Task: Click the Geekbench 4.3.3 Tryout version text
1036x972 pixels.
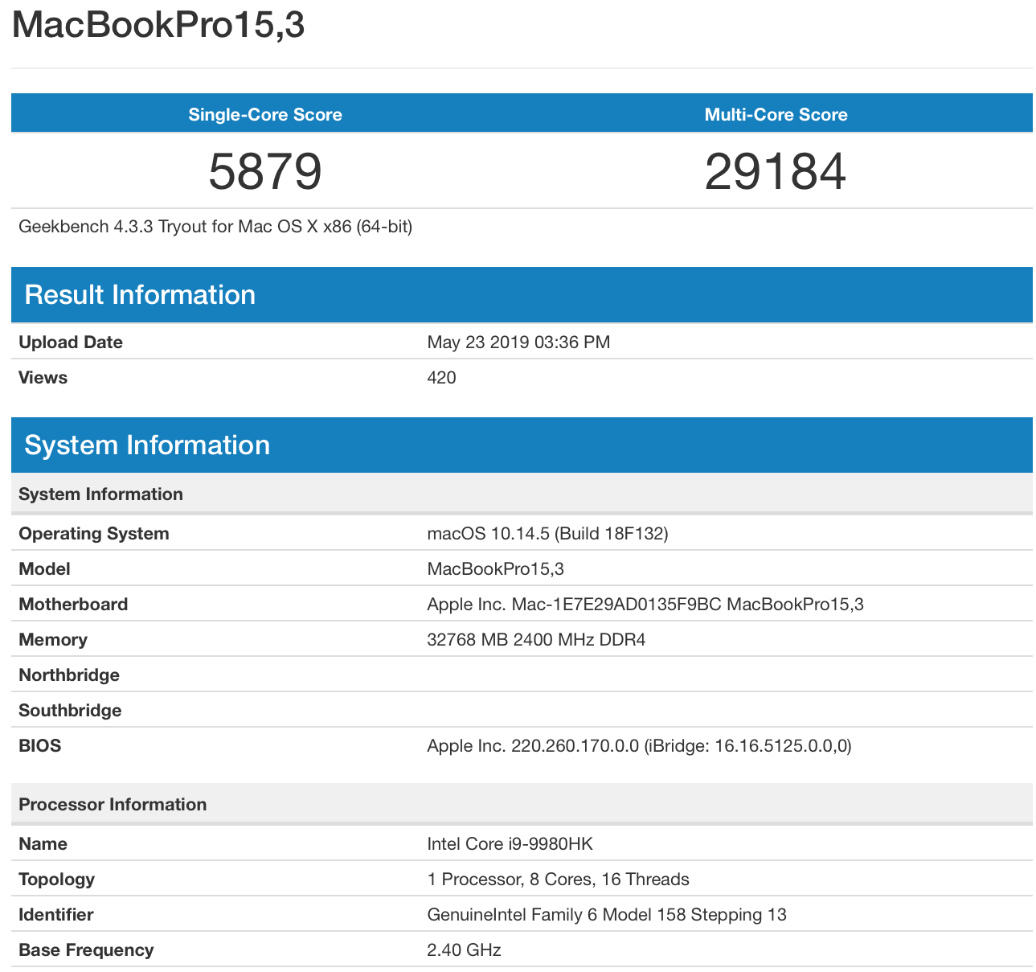Action: pyautogui.click(x=215, y=227)
